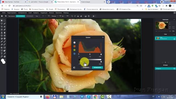Toggle the layer visibility icon in Layers panel

tap(174, 39)
